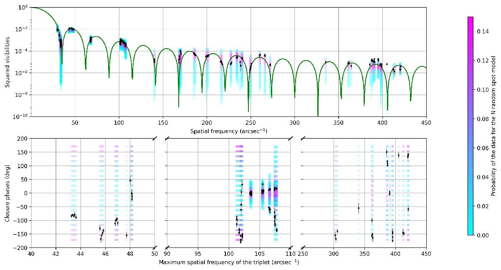Click the 10⁰ tick label on top plot
The image size is (501, 270).
(x=23, y=8)
